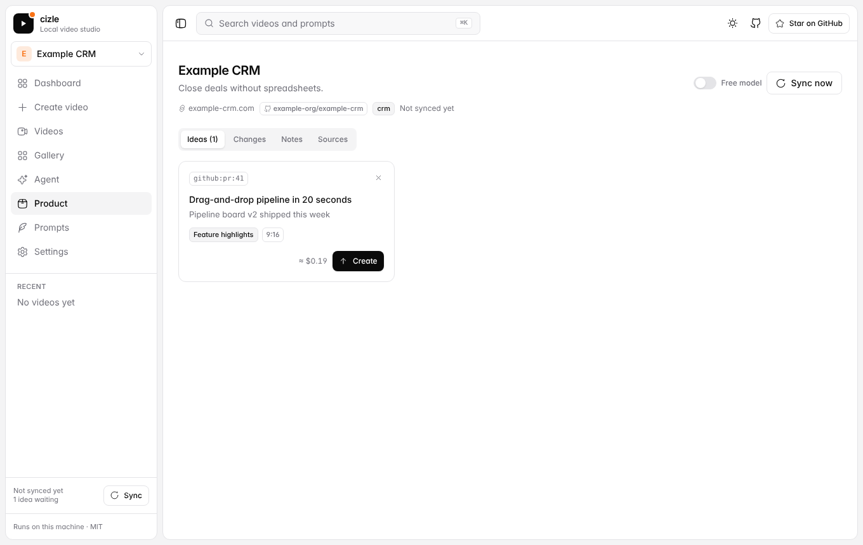Image resolution: width=863 pixels, height=545 pixels.
Task: Switch to the Notes tab
Action: (292, 139)
